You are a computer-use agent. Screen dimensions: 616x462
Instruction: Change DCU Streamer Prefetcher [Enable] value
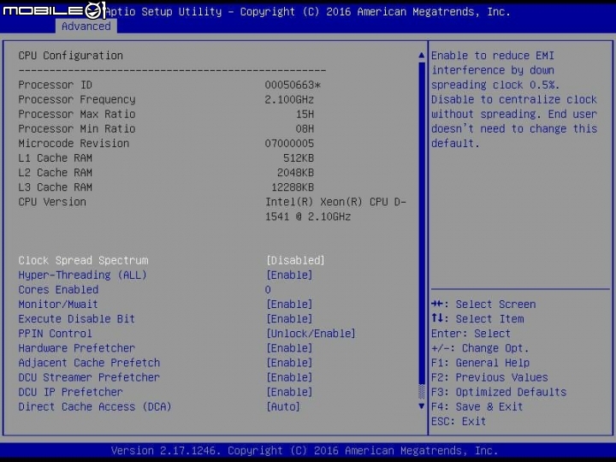pyautogui.click(x=289, y=377)
